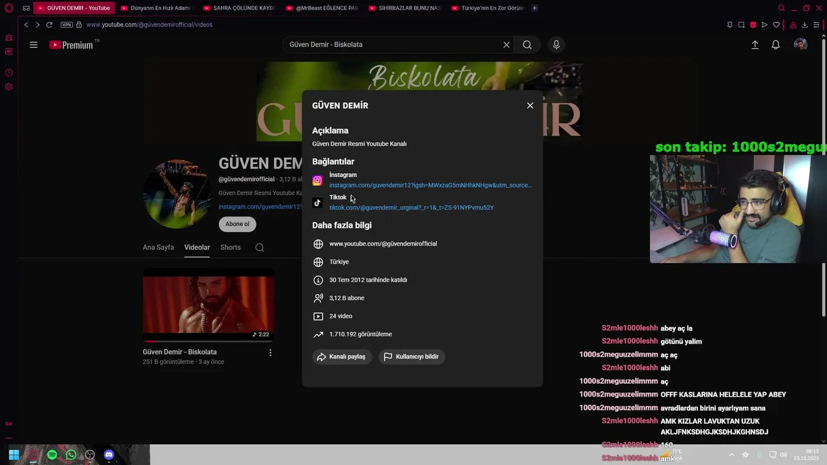Click the channel URL www.youtube.com/@güvendemirofficial
Screen dimensions: 827x465
[x=383, y=244]
